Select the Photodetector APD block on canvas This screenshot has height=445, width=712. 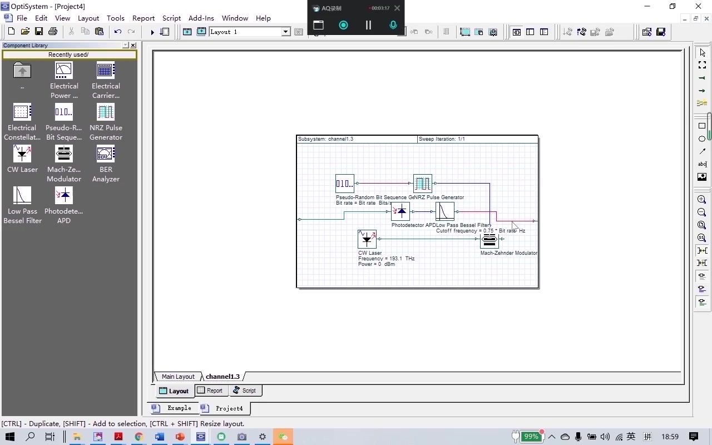[x=400, y=211]
